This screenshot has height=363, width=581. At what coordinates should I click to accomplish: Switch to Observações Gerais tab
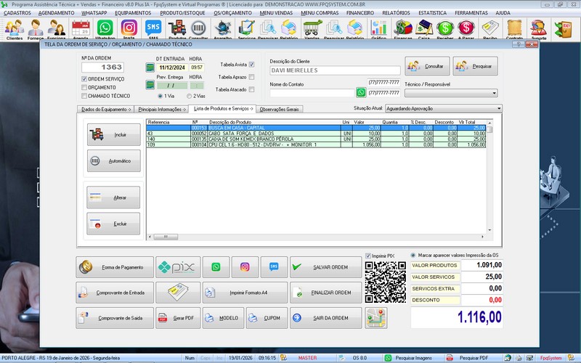point(280,110)
